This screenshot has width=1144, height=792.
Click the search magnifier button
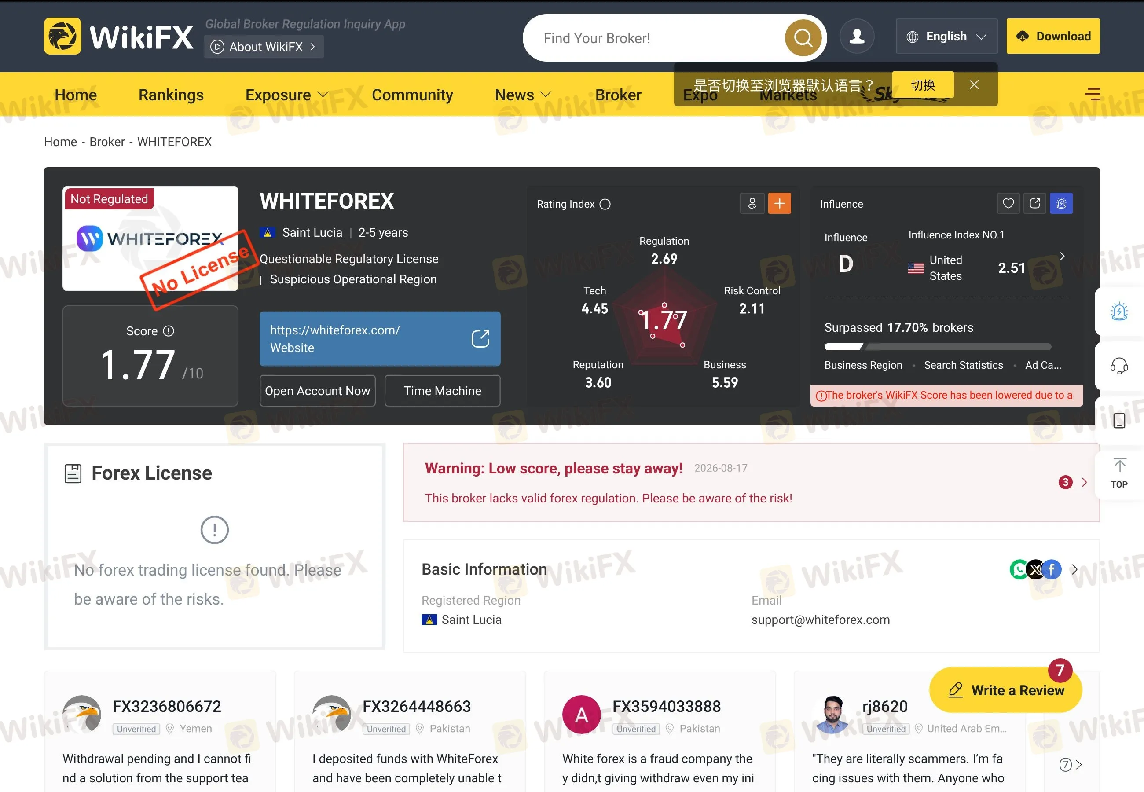click(x=803, y=38)
